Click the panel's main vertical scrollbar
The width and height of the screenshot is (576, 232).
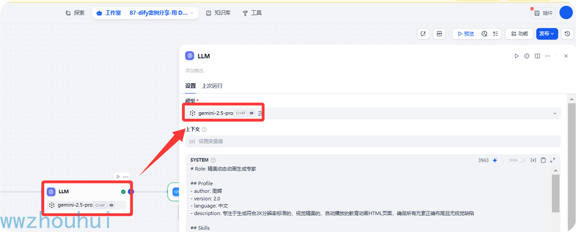(x=571, y=165)
